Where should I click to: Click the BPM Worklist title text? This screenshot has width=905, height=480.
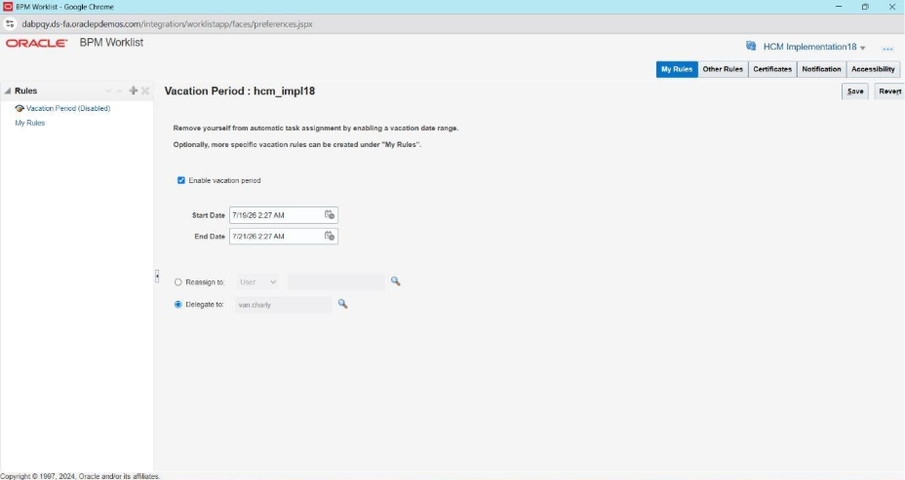click(111, 43)
